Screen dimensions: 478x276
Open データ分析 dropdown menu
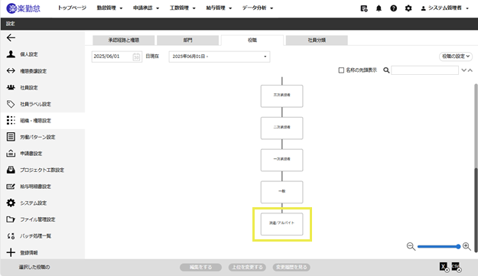pyautogui.click(x=258, y=8)
